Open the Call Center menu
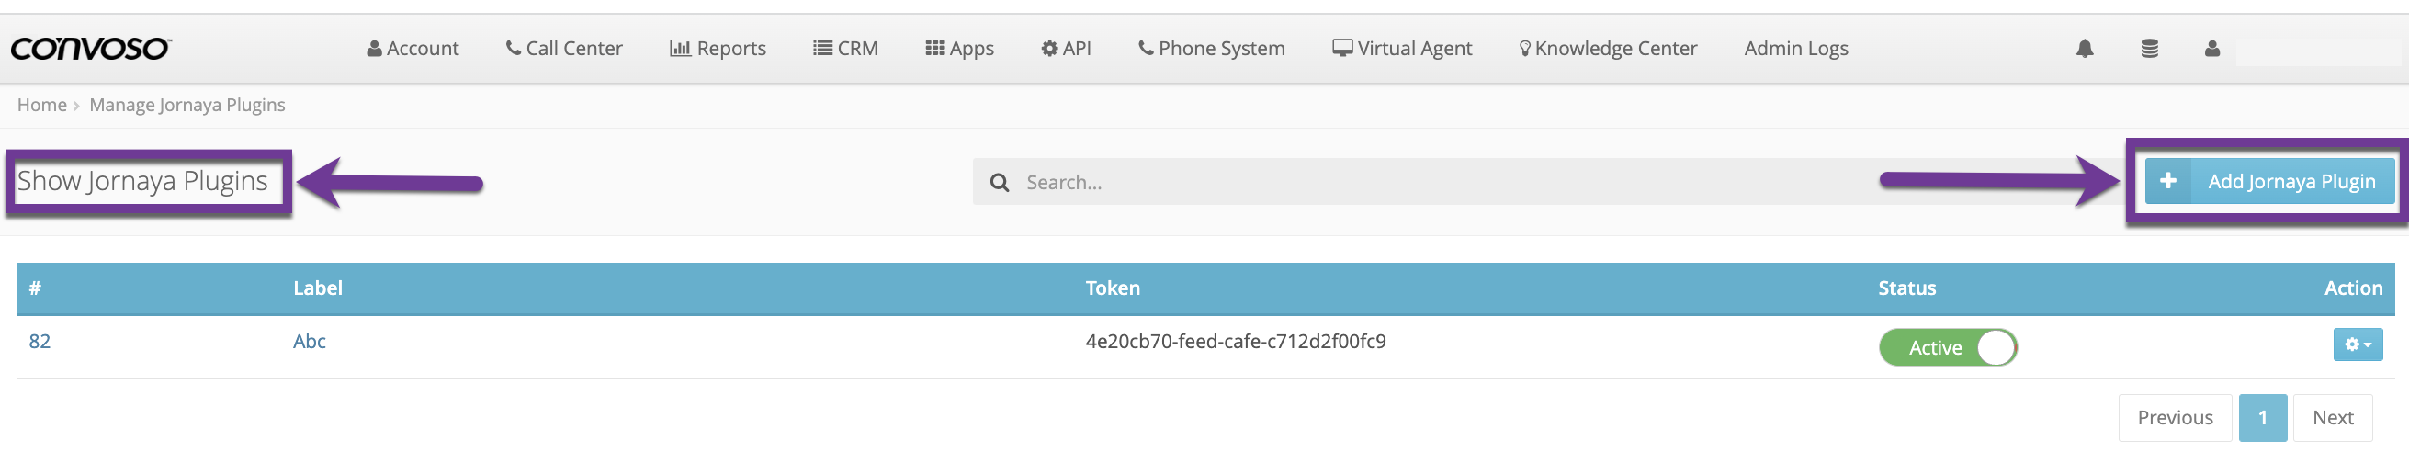This screenshot has height=463, width=2409. 564,49
